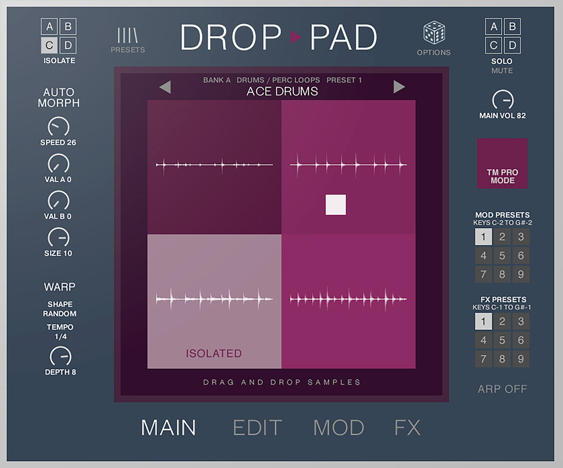Toggle Solo for pad A
The image size is (563, 468).
[x=494, y=27]
